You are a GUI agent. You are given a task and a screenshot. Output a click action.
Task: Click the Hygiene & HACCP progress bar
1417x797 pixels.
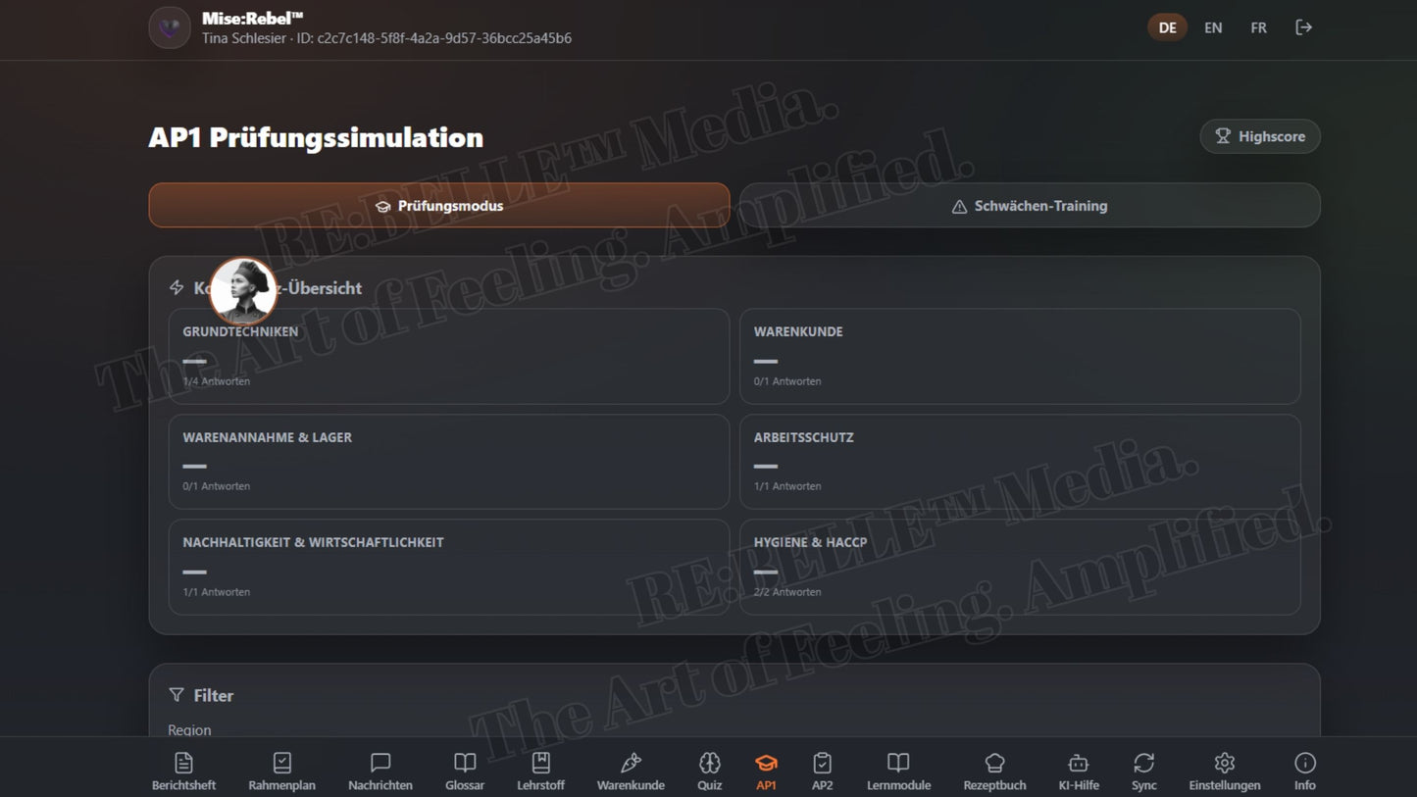766,572
